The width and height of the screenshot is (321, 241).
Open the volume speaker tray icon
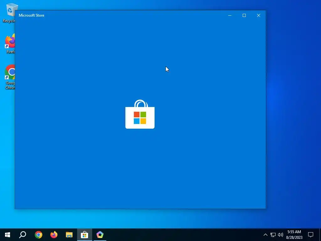(281, 235)
